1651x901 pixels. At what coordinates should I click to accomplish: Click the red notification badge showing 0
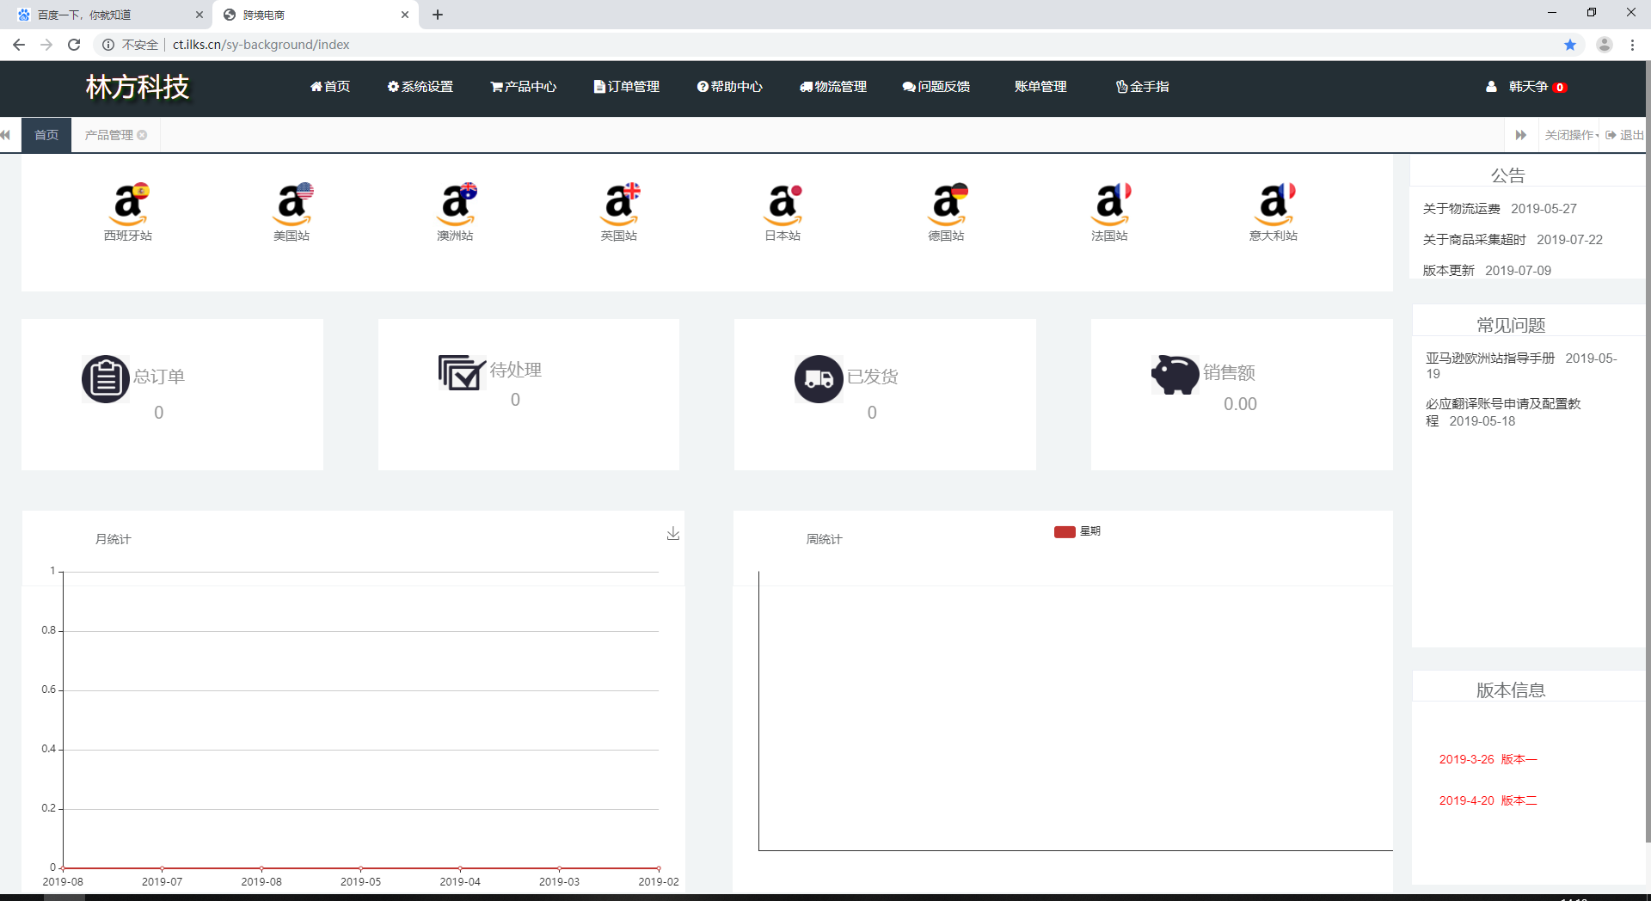click(x=1560, y=88)
